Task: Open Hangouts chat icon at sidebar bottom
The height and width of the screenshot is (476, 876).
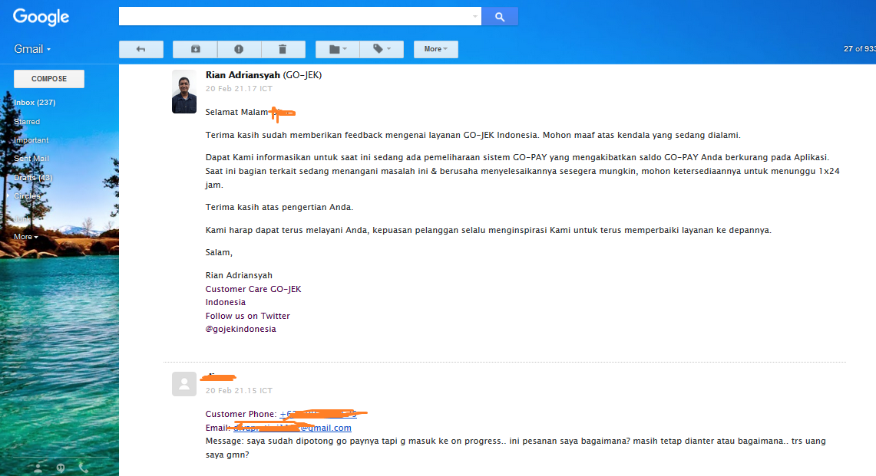Action: point(61,468)
